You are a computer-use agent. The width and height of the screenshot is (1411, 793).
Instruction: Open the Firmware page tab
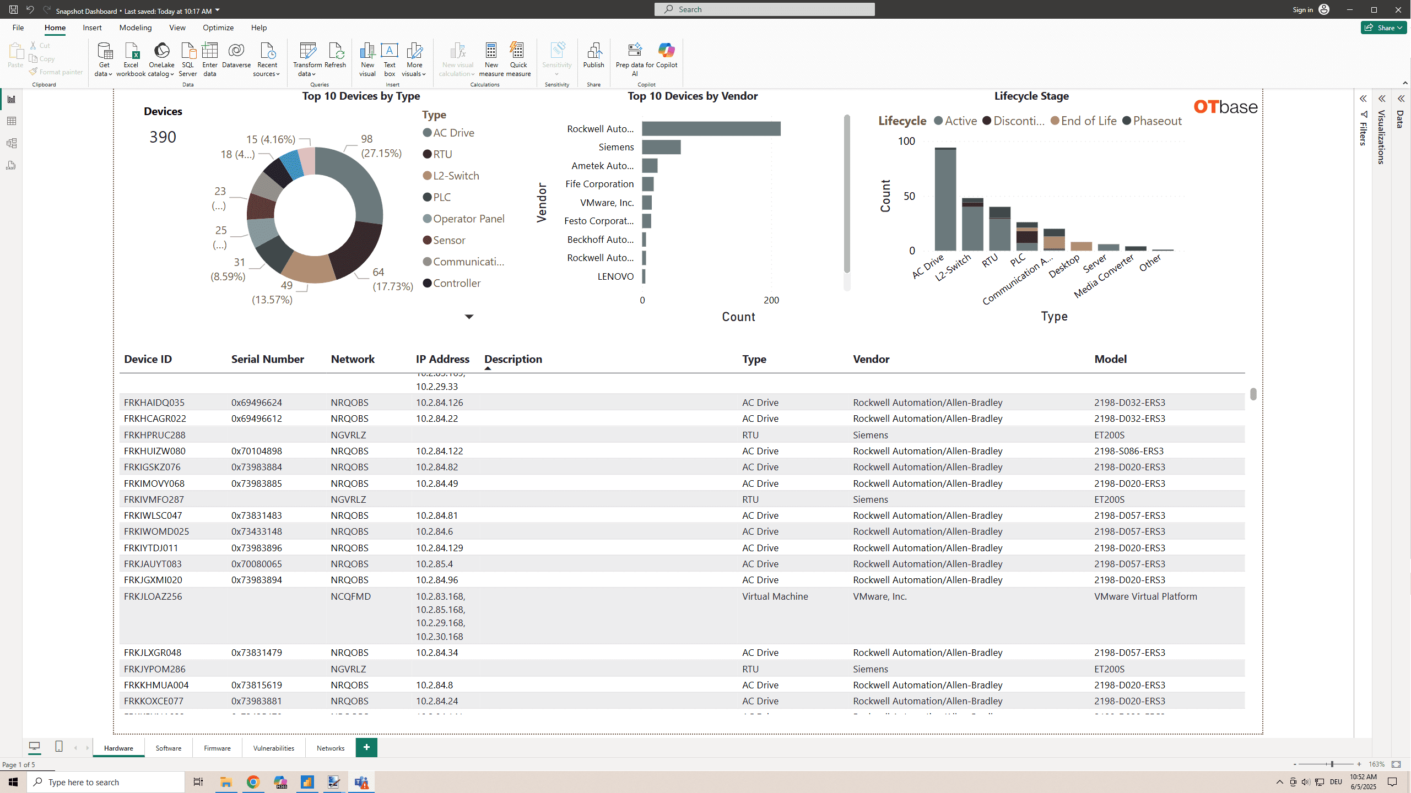point(217,748)
